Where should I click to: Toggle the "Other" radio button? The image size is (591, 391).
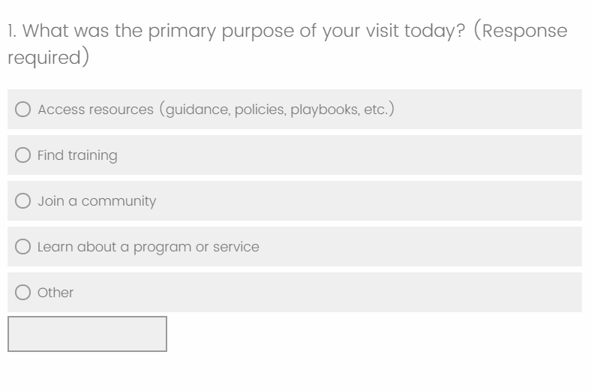pos(23,293)
